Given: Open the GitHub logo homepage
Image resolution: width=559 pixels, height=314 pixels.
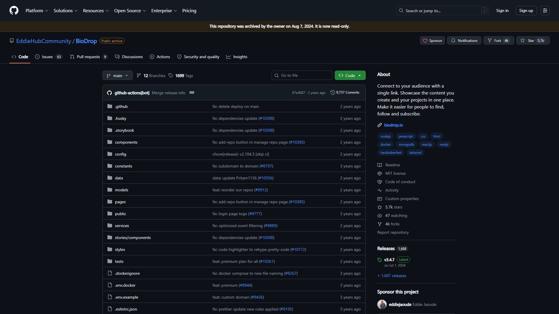Looking at the screenshot, I should [14, 10].
